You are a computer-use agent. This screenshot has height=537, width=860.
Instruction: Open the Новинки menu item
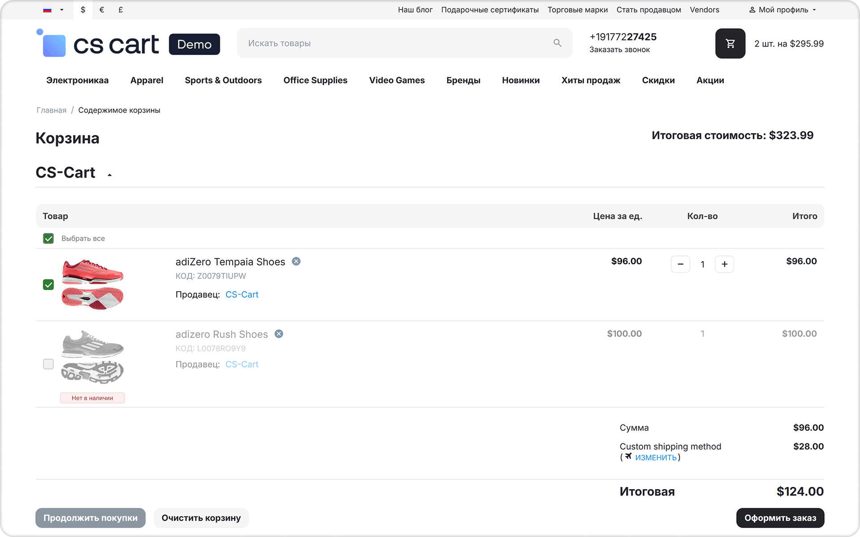(x=521, y=81)
